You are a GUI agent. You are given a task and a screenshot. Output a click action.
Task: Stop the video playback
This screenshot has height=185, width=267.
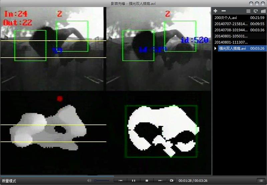tap(147, 180)
